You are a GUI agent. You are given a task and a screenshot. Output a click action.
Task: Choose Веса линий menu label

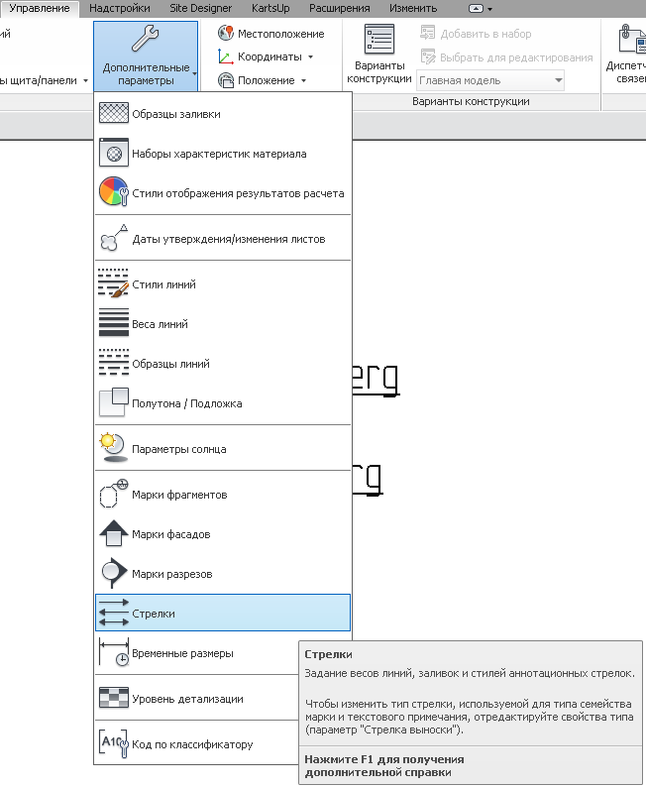pyautogui.click(x=160, y=324)
